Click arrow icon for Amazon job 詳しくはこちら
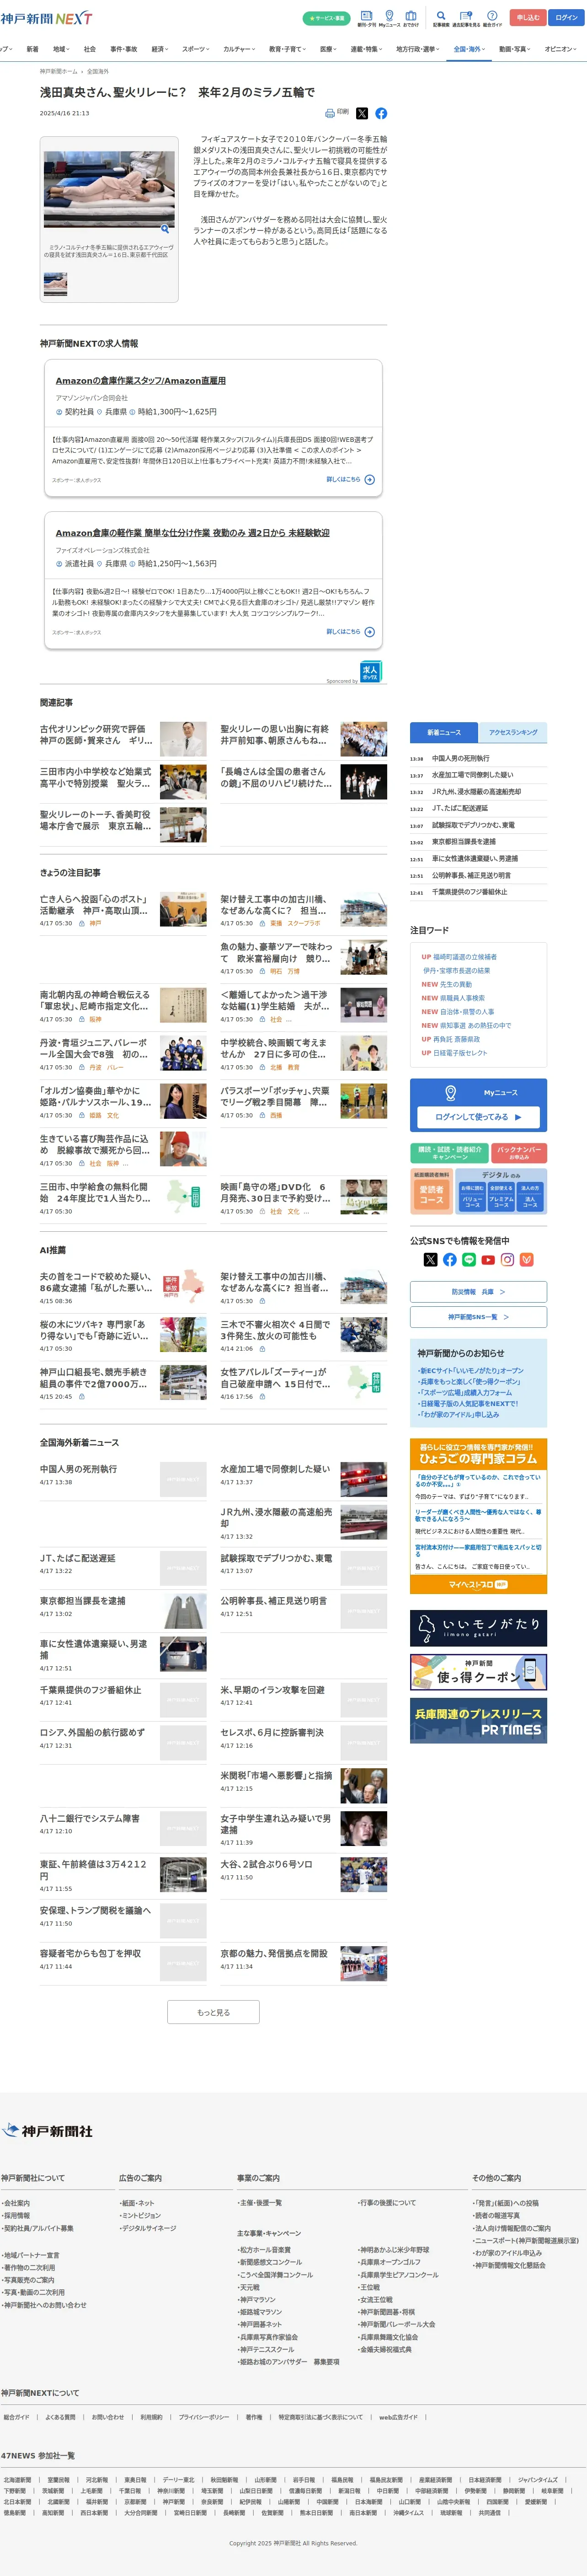Screen dimensions: 587x2576 (370, 480)
